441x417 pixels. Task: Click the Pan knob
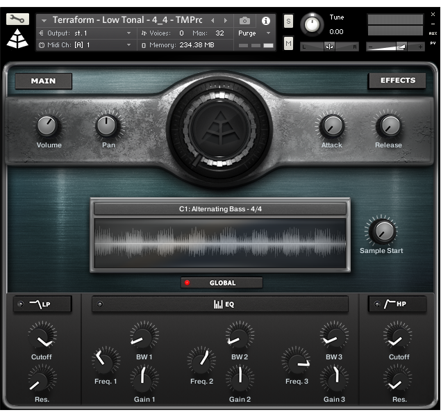pos(107,126)
